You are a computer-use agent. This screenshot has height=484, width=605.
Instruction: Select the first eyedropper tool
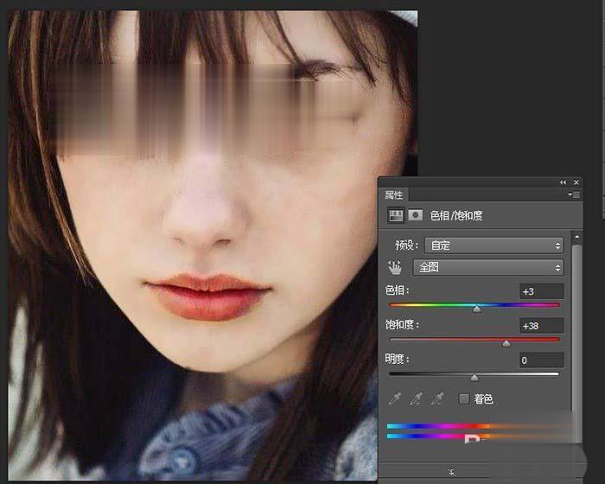click(395, 398)
